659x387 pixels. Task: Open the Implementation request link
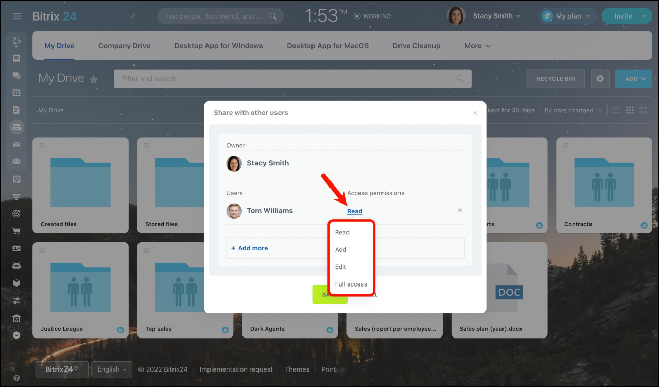tap(236, 369)
